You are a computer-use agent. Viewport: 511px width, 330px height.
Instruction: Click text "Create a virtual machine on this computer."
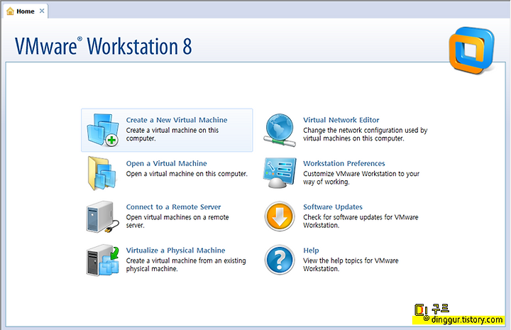[172, 134]
